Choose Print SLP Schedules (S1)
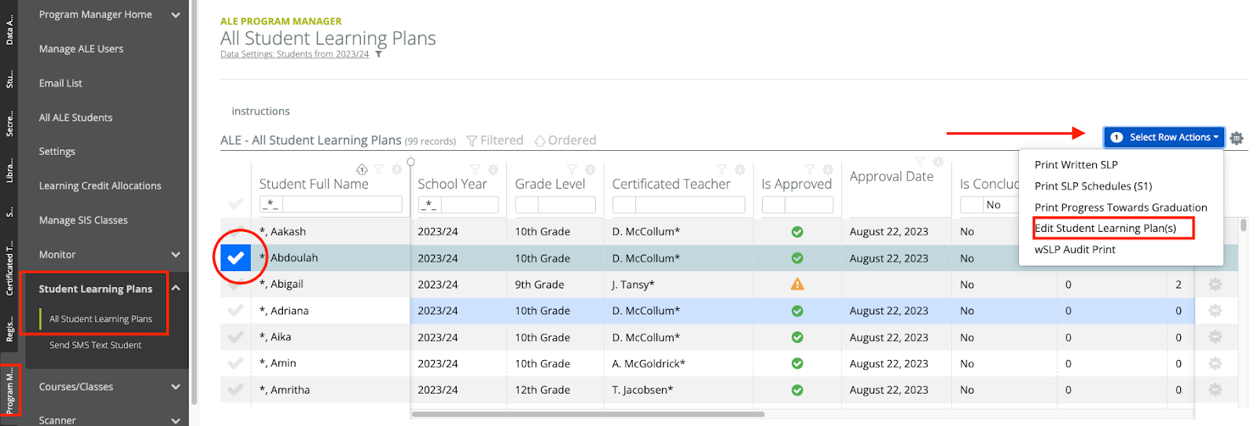Viewport: 1258px width, 426px height. pos(1093,186)
